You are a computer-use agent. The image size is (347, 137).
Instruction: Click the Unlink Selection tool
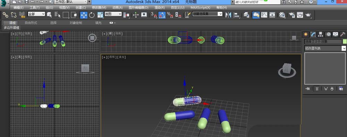coord(14,15)
